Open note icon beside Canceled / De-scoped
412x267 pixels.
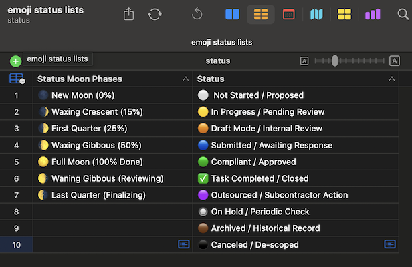coord(390,244)
